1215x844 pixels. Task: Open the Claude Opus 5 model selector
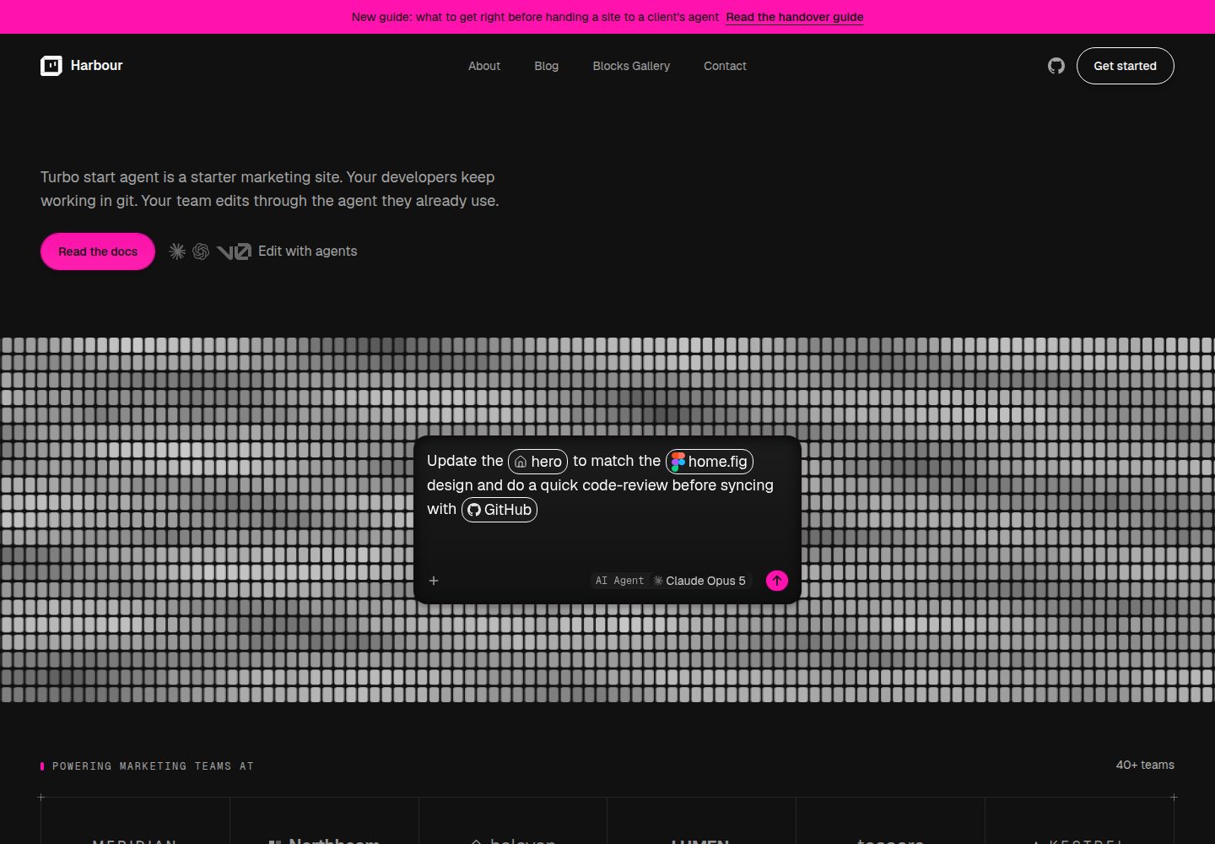click(700, 581)
